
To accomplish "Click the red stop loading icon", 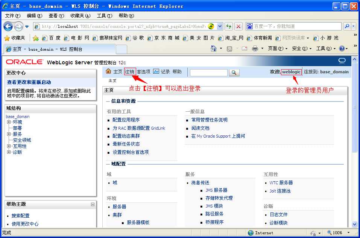I will point(238,26).
